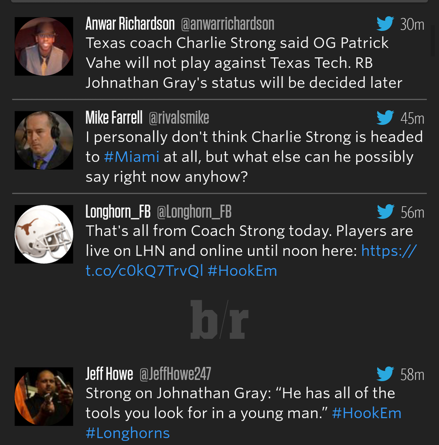Open #HookEm hashtag in Longhorn_FB's tweet
The height and width of the screenshot is (445, 439).
click(x=242, y=271)
